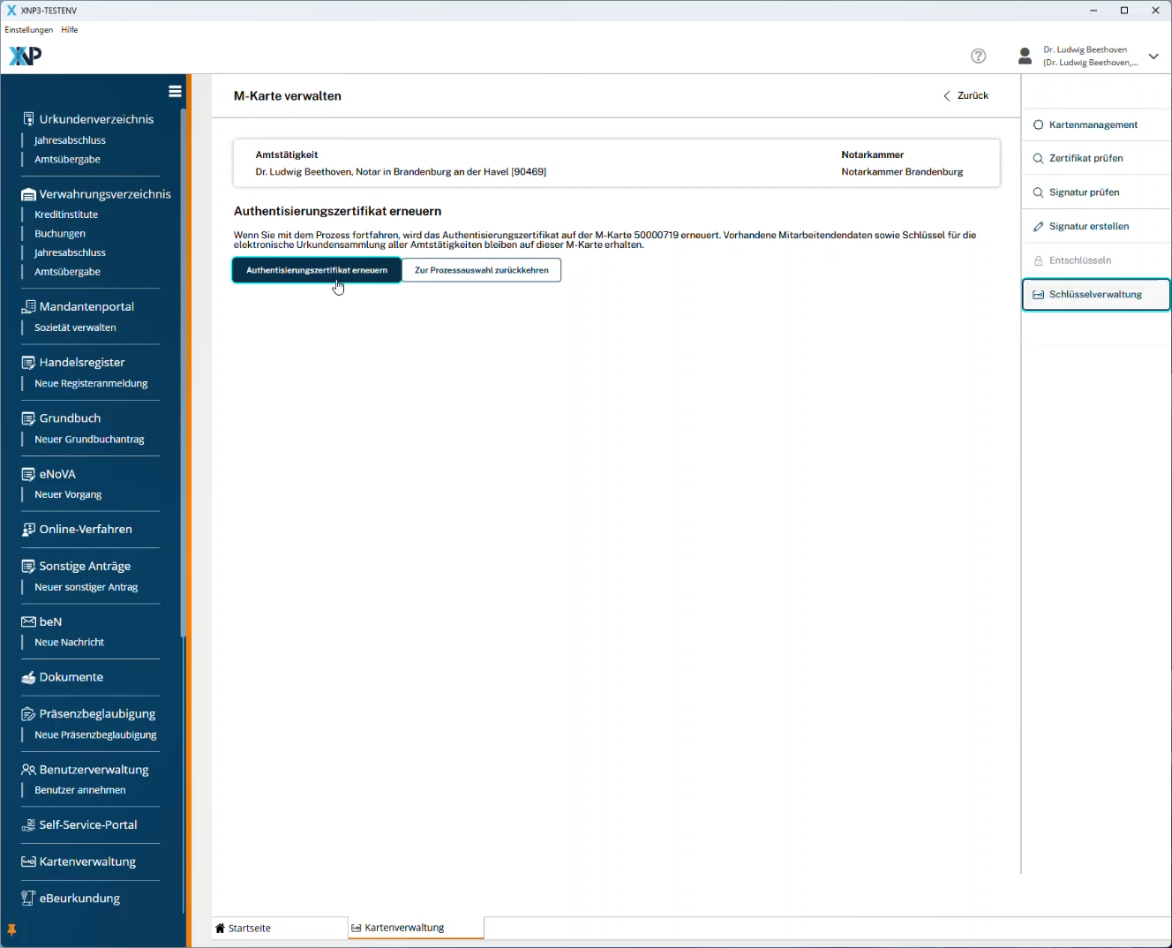Open Jahresabschluss under Urkundenverzeichnis

[x=70, y=140]
